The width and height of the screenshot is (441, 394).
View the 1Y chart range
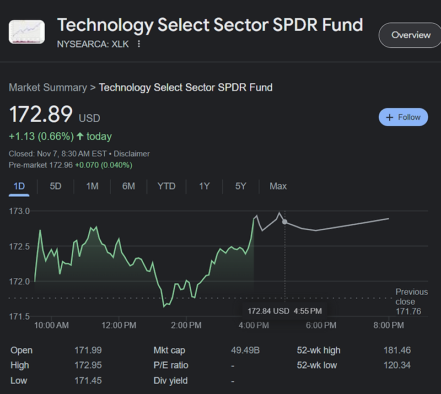[205, 186]
